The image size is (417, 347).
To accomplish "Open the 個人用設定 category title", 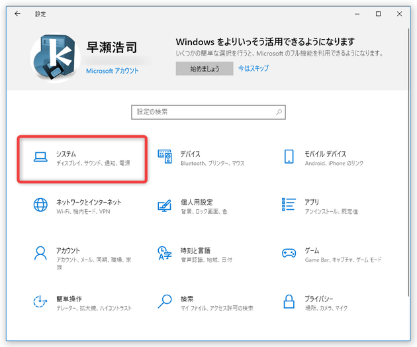I will tap(197, 202).
